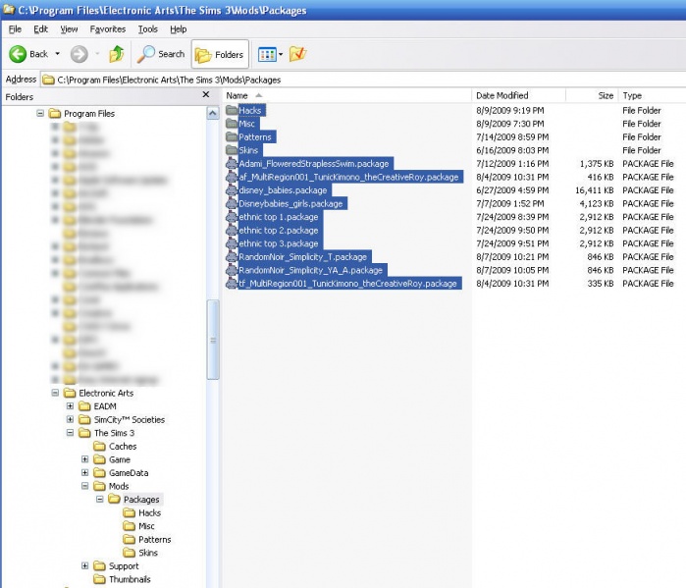Click ethnic top 2.package file icon
Viewport: 686px width, 588px height.
232,230
